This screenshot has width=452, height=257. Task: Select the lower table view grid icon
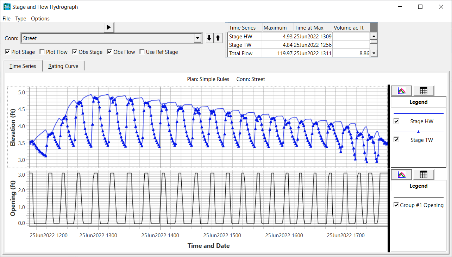point(423,174)
